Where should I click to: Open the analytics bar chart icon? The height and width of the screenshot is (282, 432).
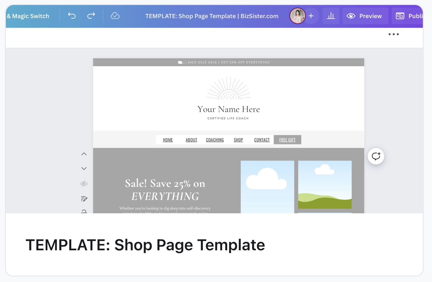(x=331, y=16)
